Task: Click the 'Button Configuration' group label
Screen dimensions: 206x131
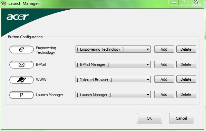Action: tap(25, 37)
